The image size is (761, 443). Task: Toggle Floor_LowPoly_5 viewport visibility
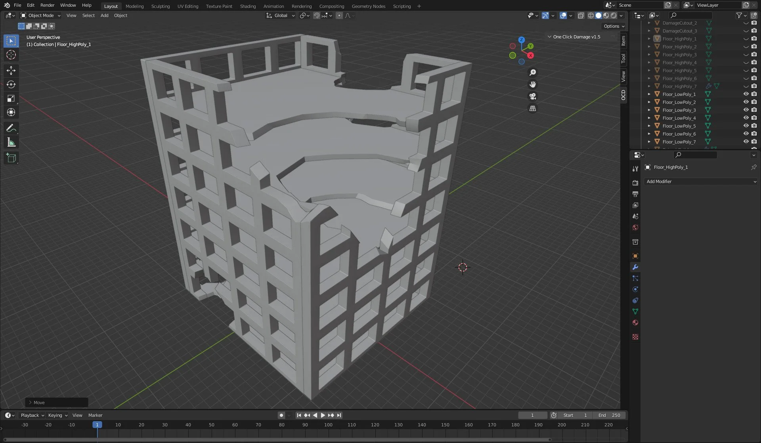pos(746,126)
